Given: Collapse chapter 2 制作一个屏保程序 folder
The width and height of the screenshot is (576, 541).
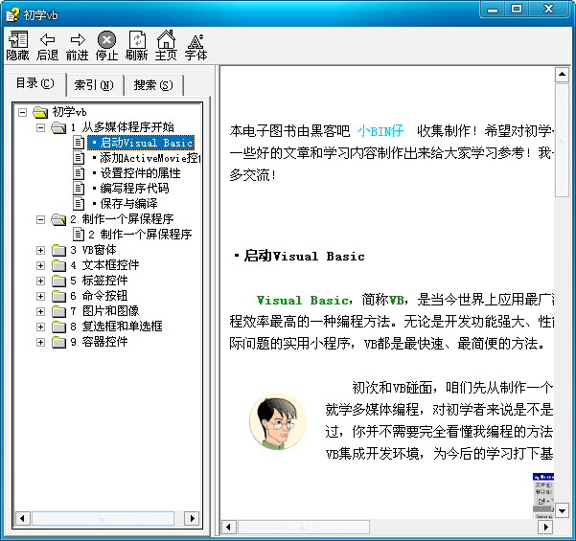Looking at the screenshot, I should pos(41,220).
